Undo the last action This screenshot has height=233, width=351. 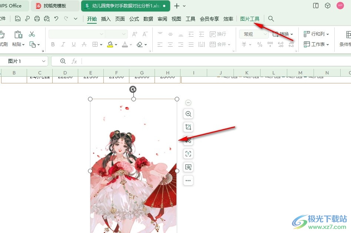click(x=56, y=19)
